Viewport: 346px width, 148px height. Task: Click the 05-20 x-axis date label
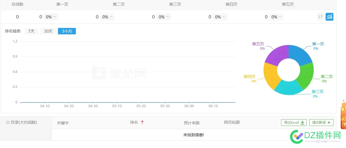click(x=141, y=106)
